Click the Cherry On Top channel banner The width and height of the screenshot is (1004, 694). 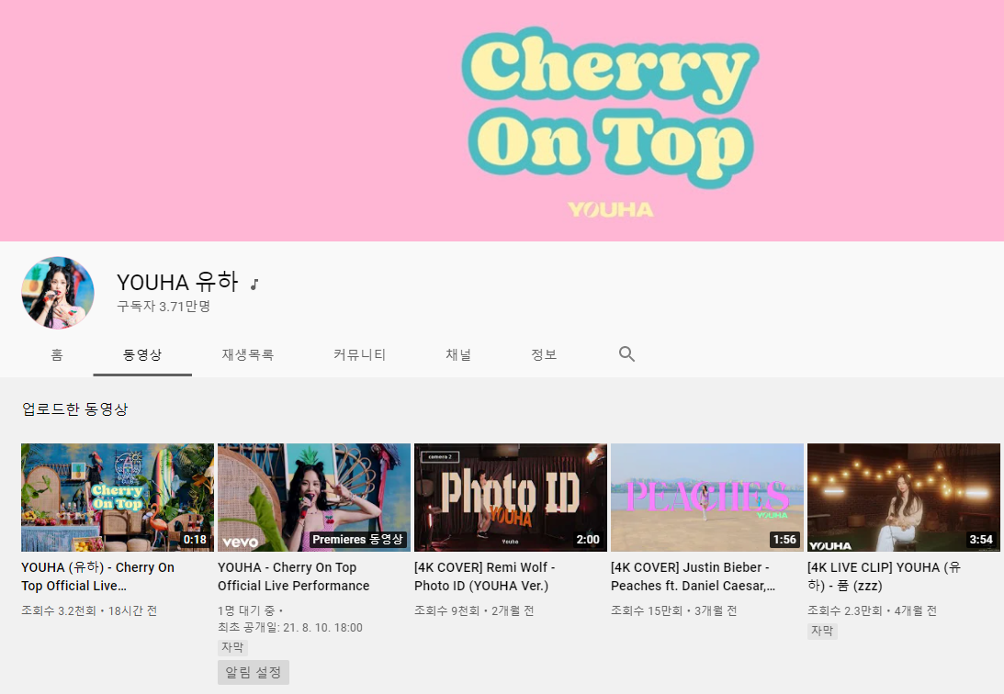[502, 120]
